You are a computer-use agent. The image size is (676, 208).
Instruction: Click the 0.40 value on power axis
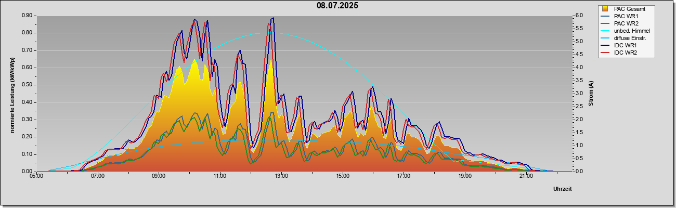click(x=27, y=102)
